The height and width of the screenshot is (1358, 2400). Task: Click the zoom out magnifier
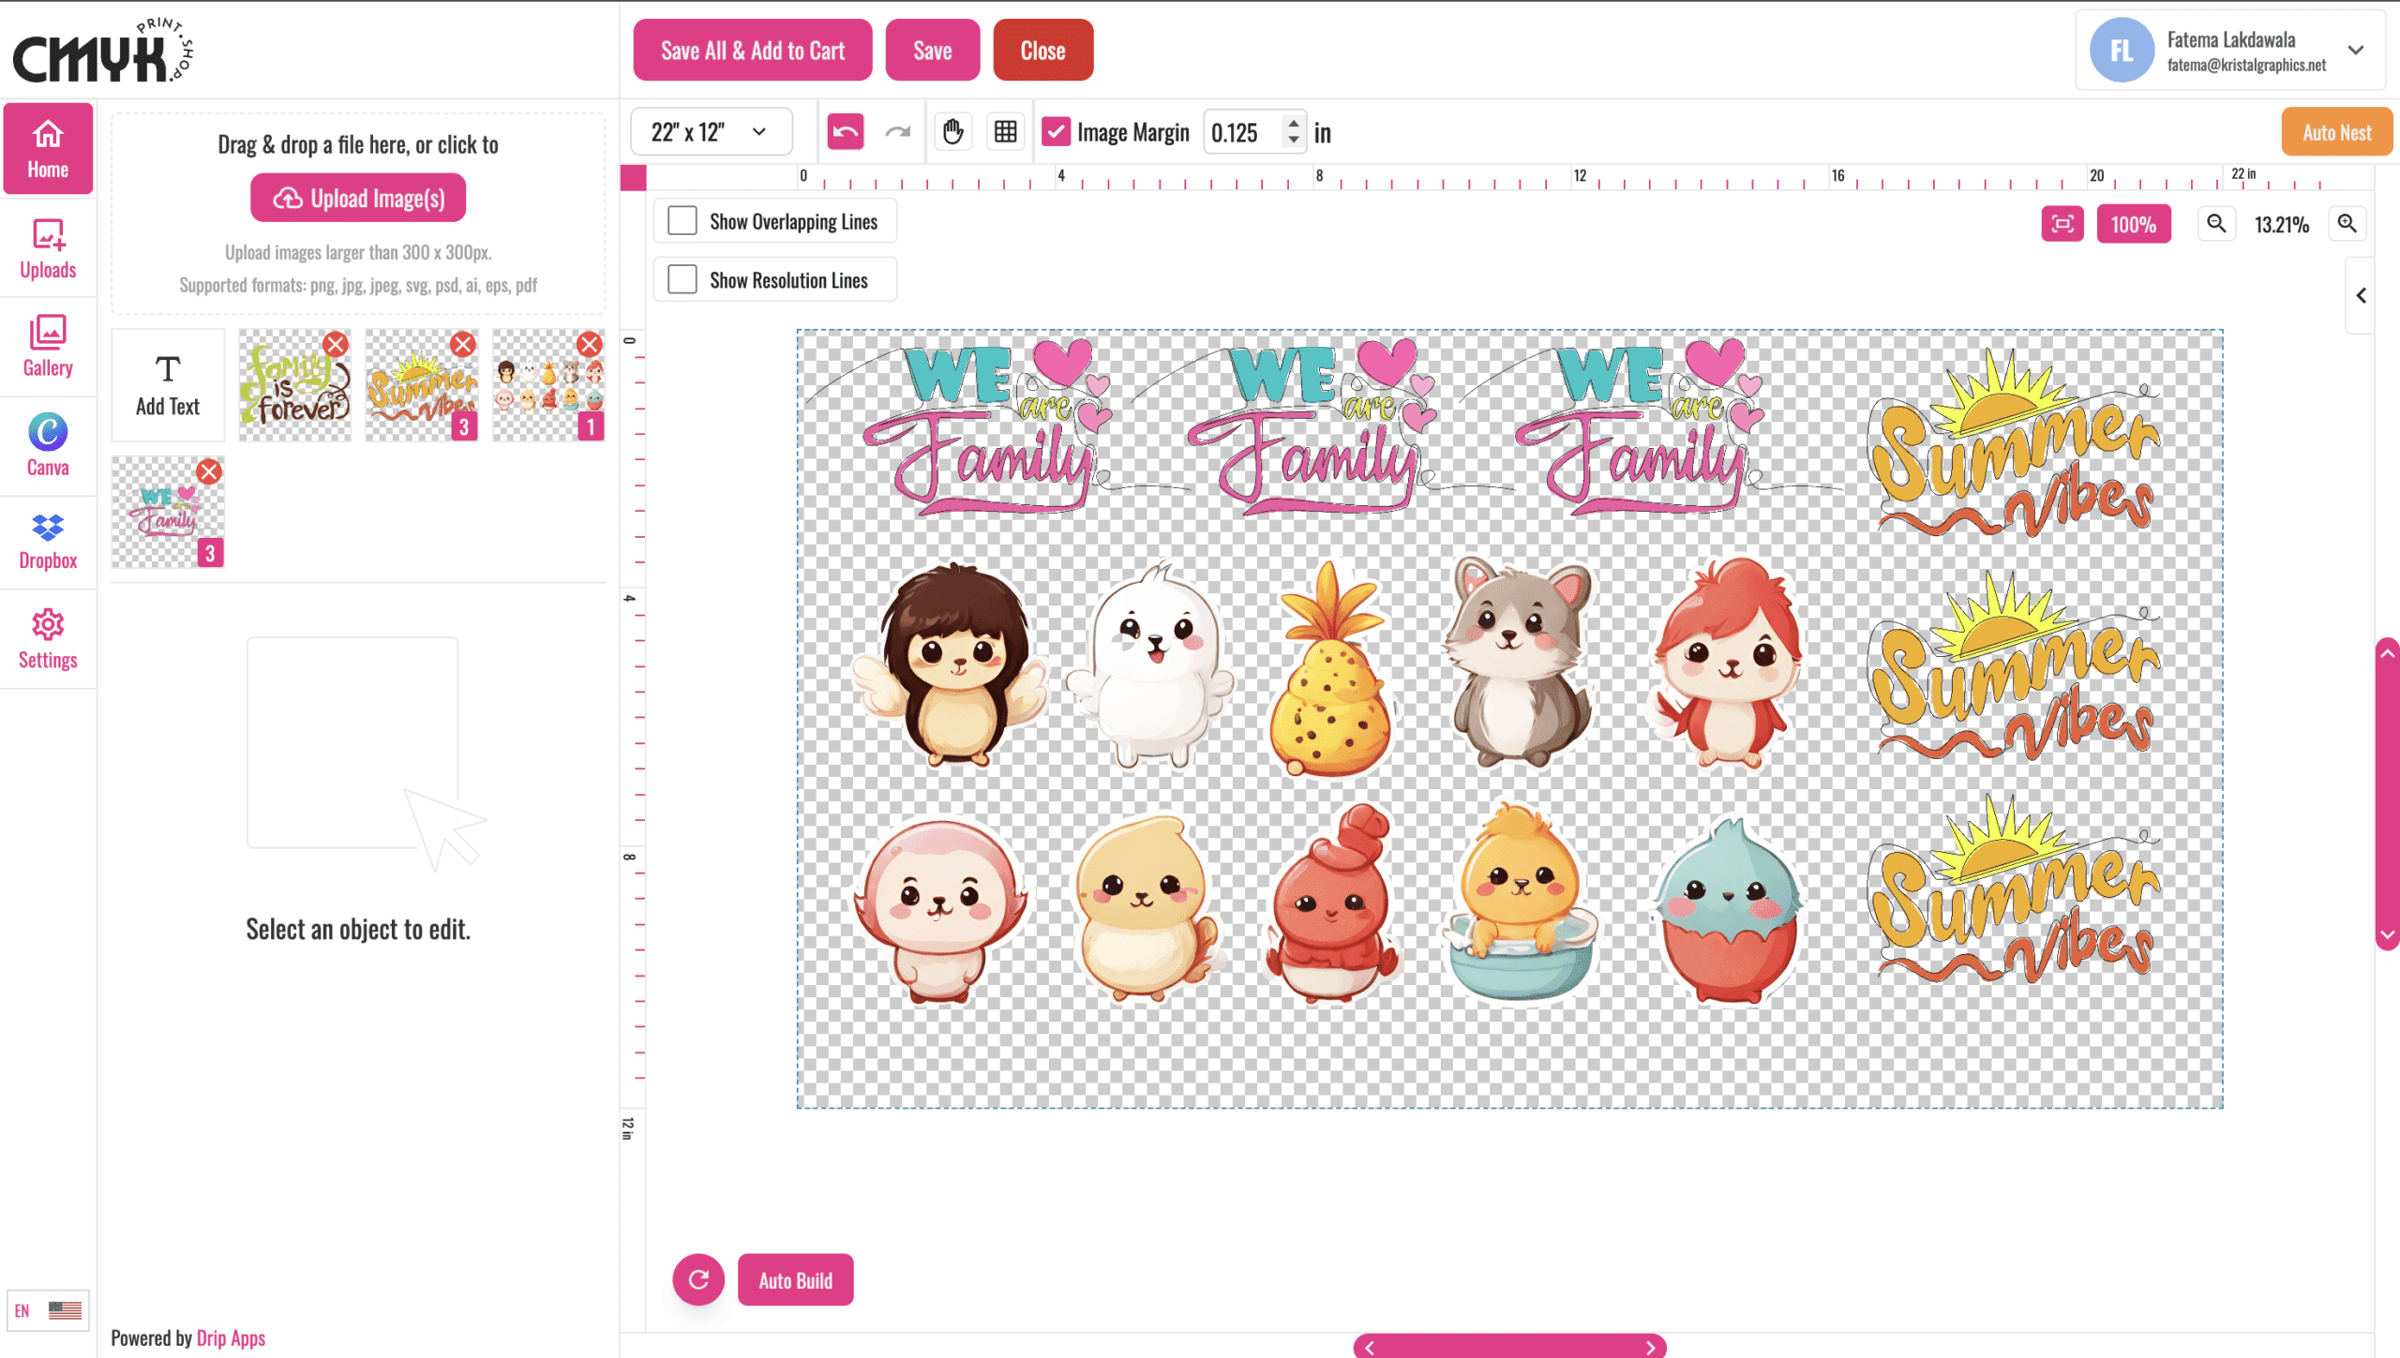[x=2216, y=224]
